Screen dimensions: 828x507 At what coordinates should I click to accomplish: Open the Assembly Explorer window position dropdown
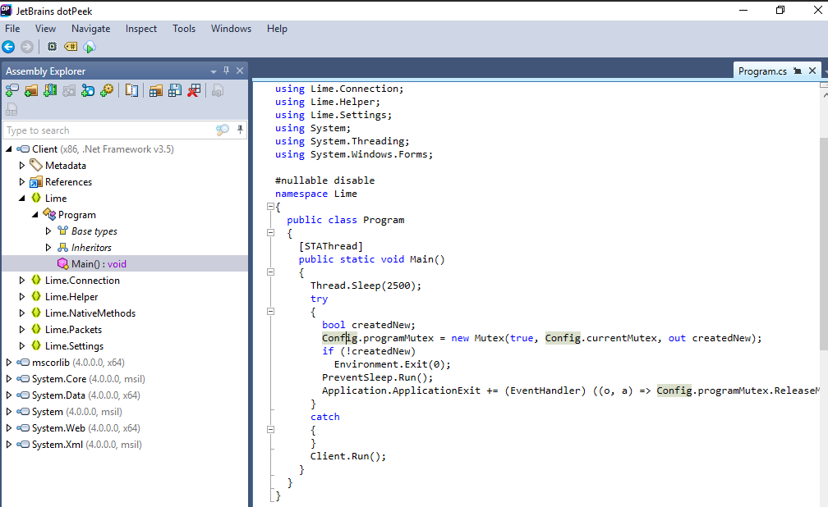tap(214, 71)
